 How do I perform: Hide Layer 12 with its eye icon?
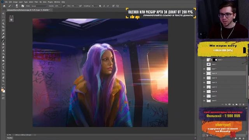204,82
